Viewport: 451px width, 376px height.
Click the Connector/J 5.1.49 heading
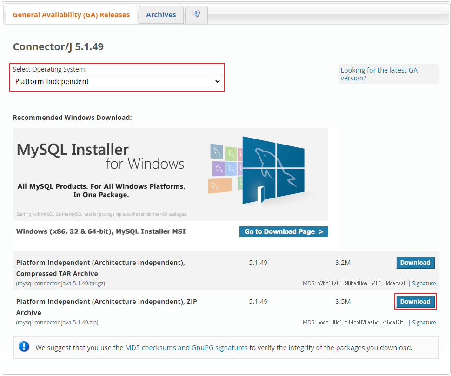point(59,47)
